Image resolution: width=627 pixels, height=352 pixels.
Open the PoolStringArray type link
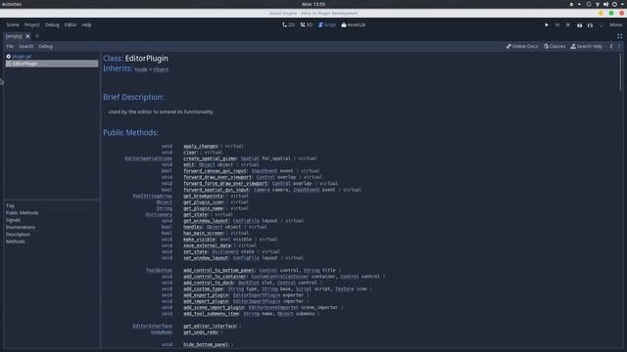(153, 196)
